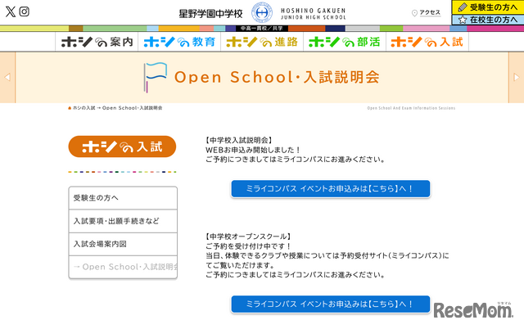Open the ホシの入試 navigation menu item

pyautogui.click(x=427, y=42)
